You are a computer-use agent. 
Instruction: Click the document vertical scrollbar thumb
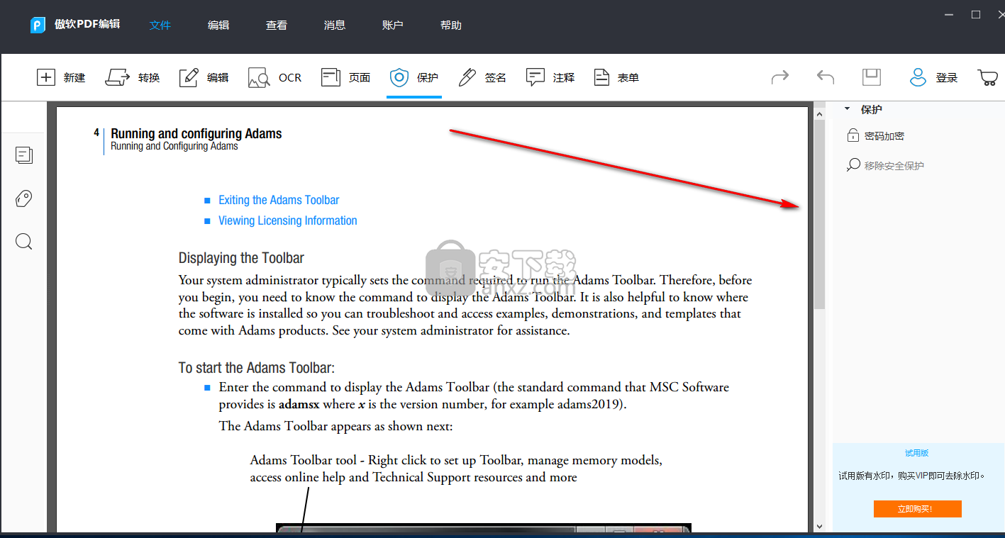[x=820, y=214]
